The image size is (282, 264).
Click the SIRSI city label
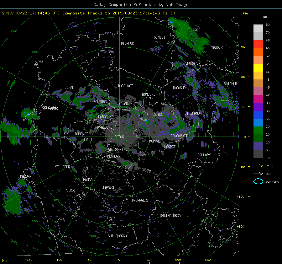click(71, 190)
